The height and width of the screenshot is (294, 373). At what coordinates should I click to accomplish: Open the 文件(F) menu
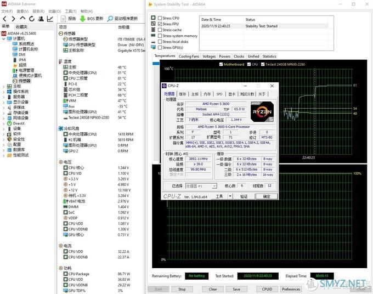[x=7, y=11]
